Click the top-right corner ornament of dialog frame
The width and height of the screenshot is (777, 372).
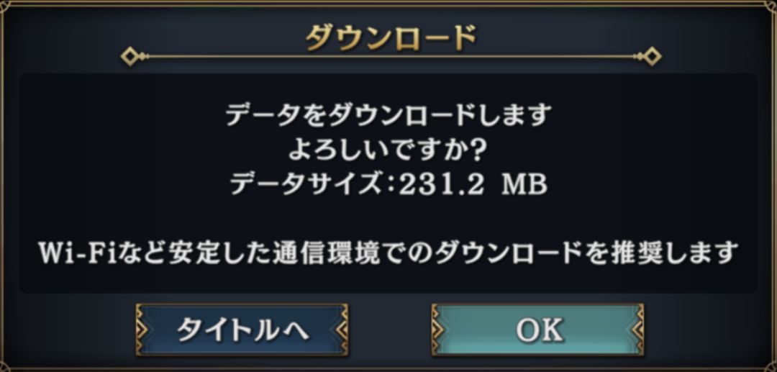(x=770, y=6)
